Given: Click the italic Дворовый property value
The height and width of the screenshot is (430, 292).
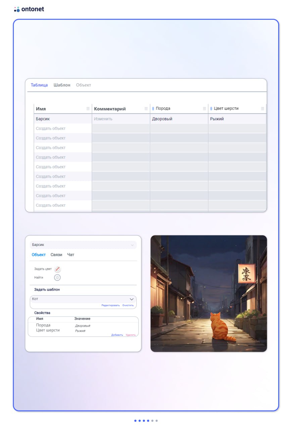Looking at the screenshot, I should 83,326.
